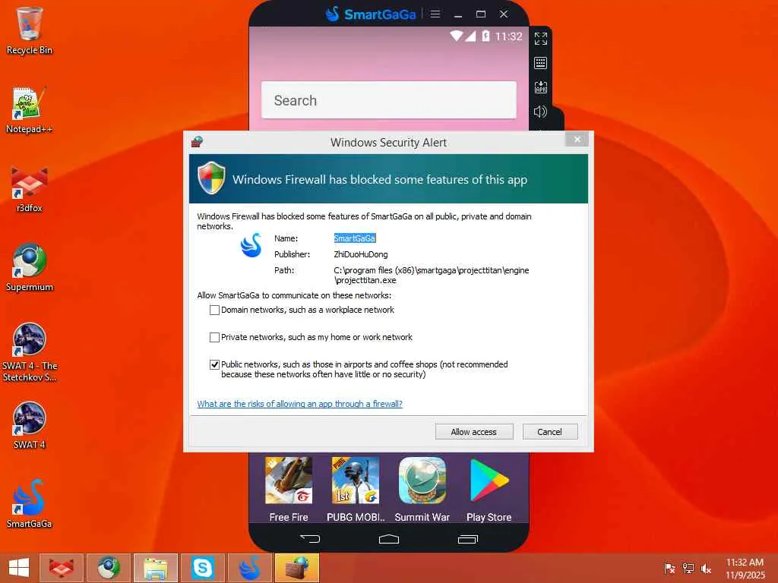The height and width of the screenshot is (583, 778).
Task: Click the Android Search field
Action: pos(388,100)
